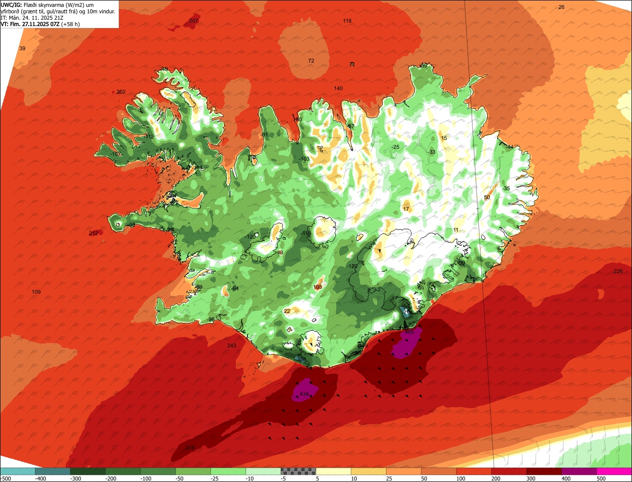Click the '-500' legend label
Viewport: 632px width, 482px height.
[5, 479]
